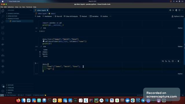185x104 pixels.
Task: Open Firefox from the dock
Action: click(x=18, y=101)
